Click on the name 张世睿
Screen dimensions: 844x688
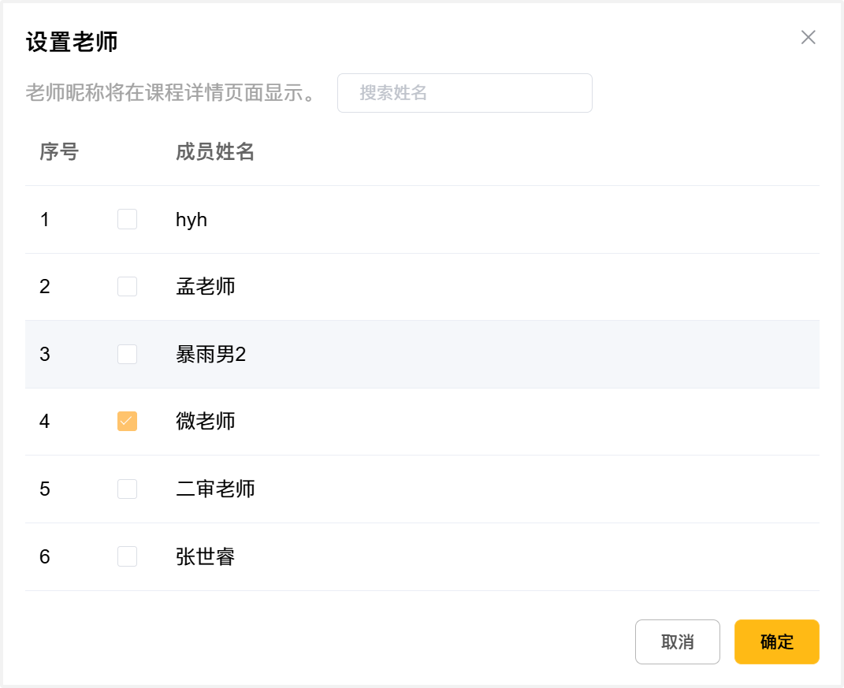(x=206, y=556)
